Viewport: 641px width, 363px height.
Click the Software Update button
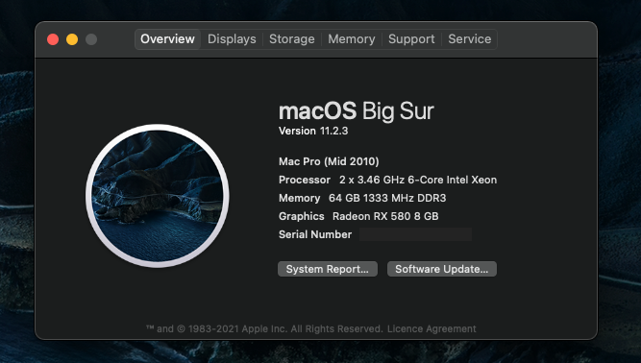coord(442,269)
